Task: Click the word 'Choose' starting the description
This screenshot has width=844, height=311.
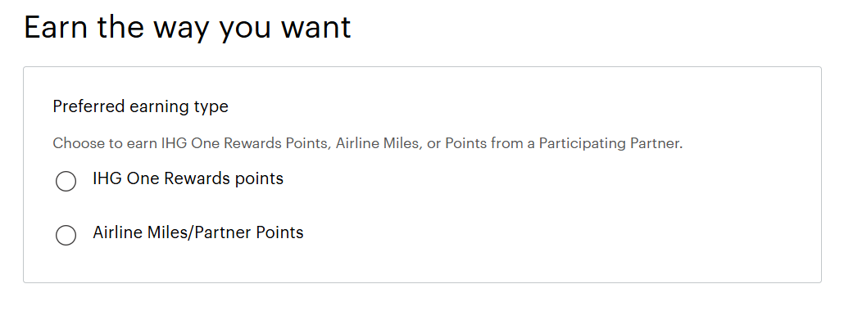Action: [x=70, y=144]
